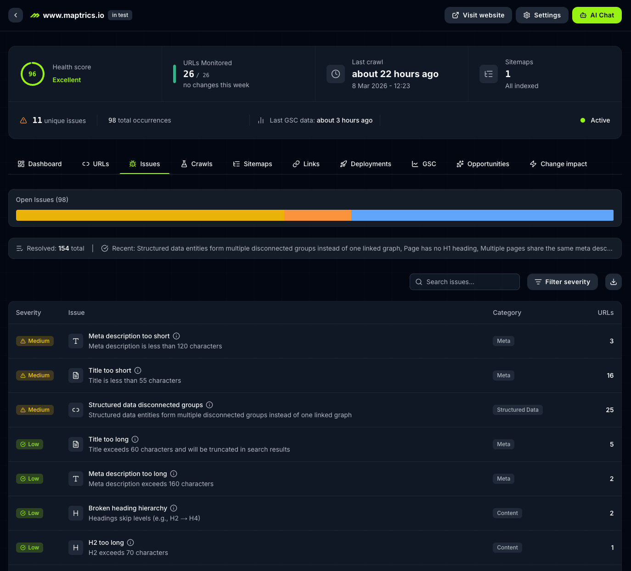Click info icon beside Title too long
Viewport: 631px width, 571px height.
pos(135,439)
